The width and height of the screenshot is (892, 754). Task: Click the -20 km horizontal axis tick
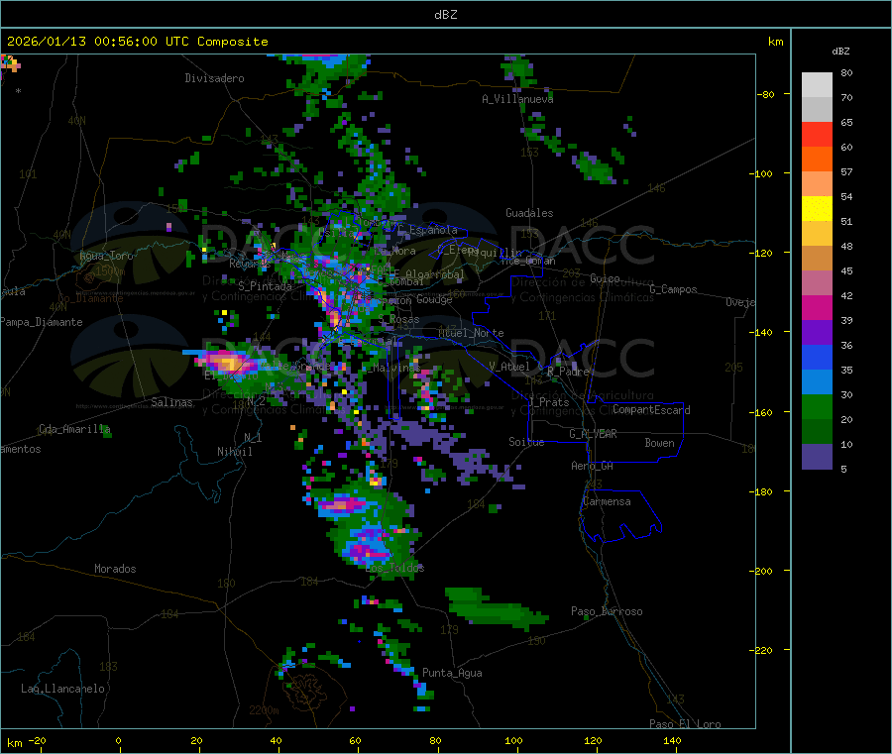click(x=38, y=740)
